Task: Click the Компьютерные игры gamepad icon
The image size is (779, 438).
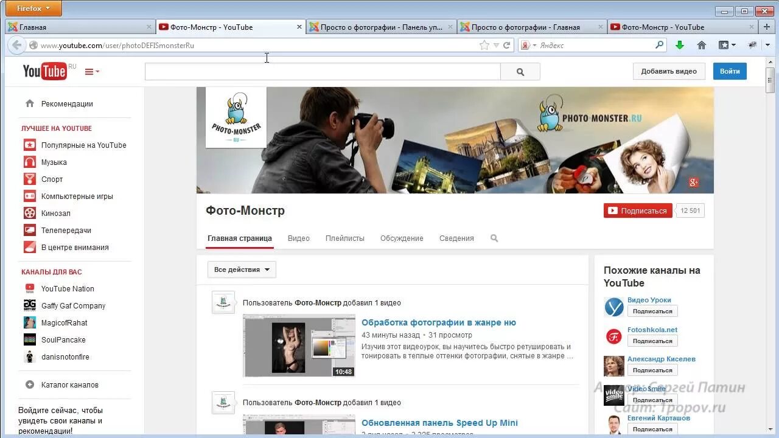Action: [x=30, y=196]
